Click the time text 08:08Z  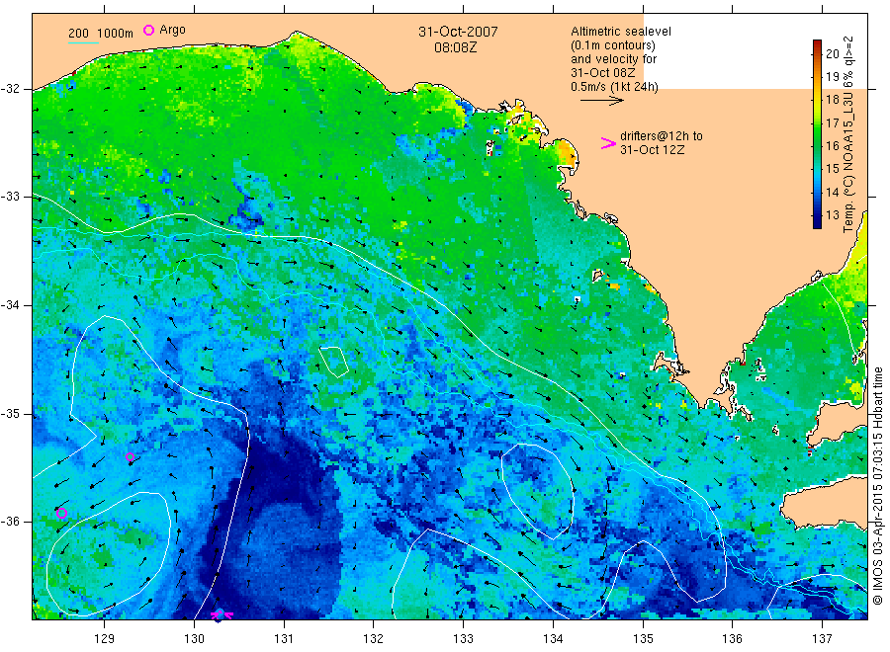coord(456,47)
